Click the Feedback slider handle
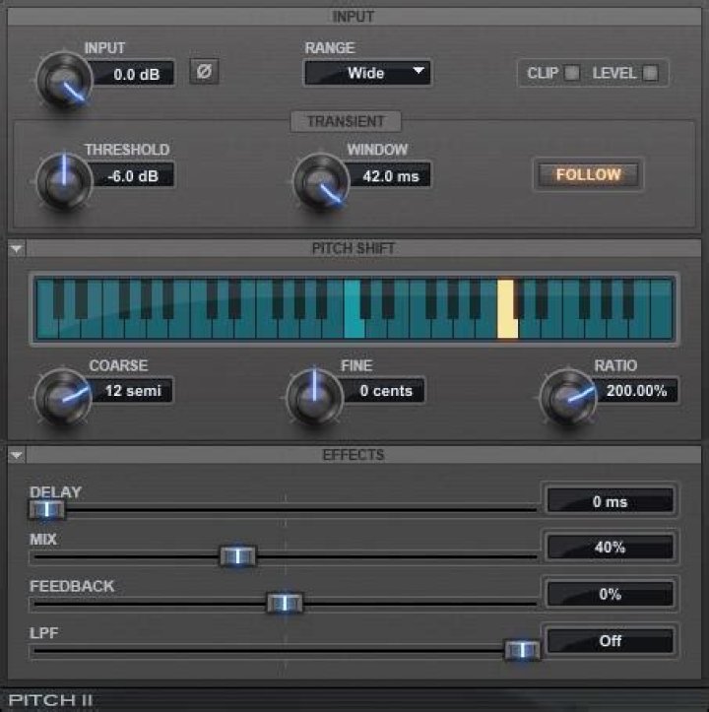This screenshot has width=709, height=712. coord(285,603)
